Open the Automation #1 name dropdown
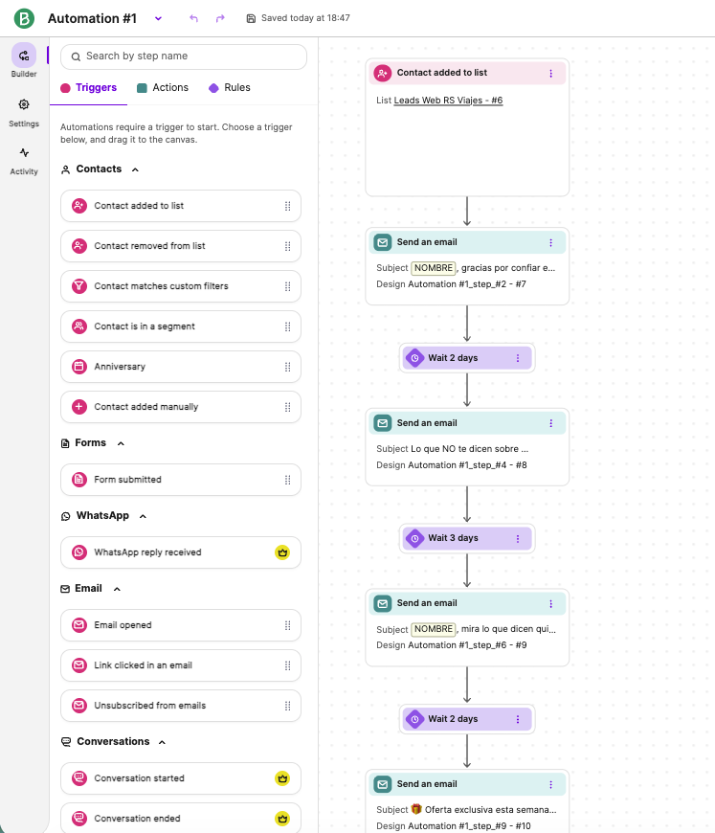This screenshot has width=715, height=833. coord(159,17)
